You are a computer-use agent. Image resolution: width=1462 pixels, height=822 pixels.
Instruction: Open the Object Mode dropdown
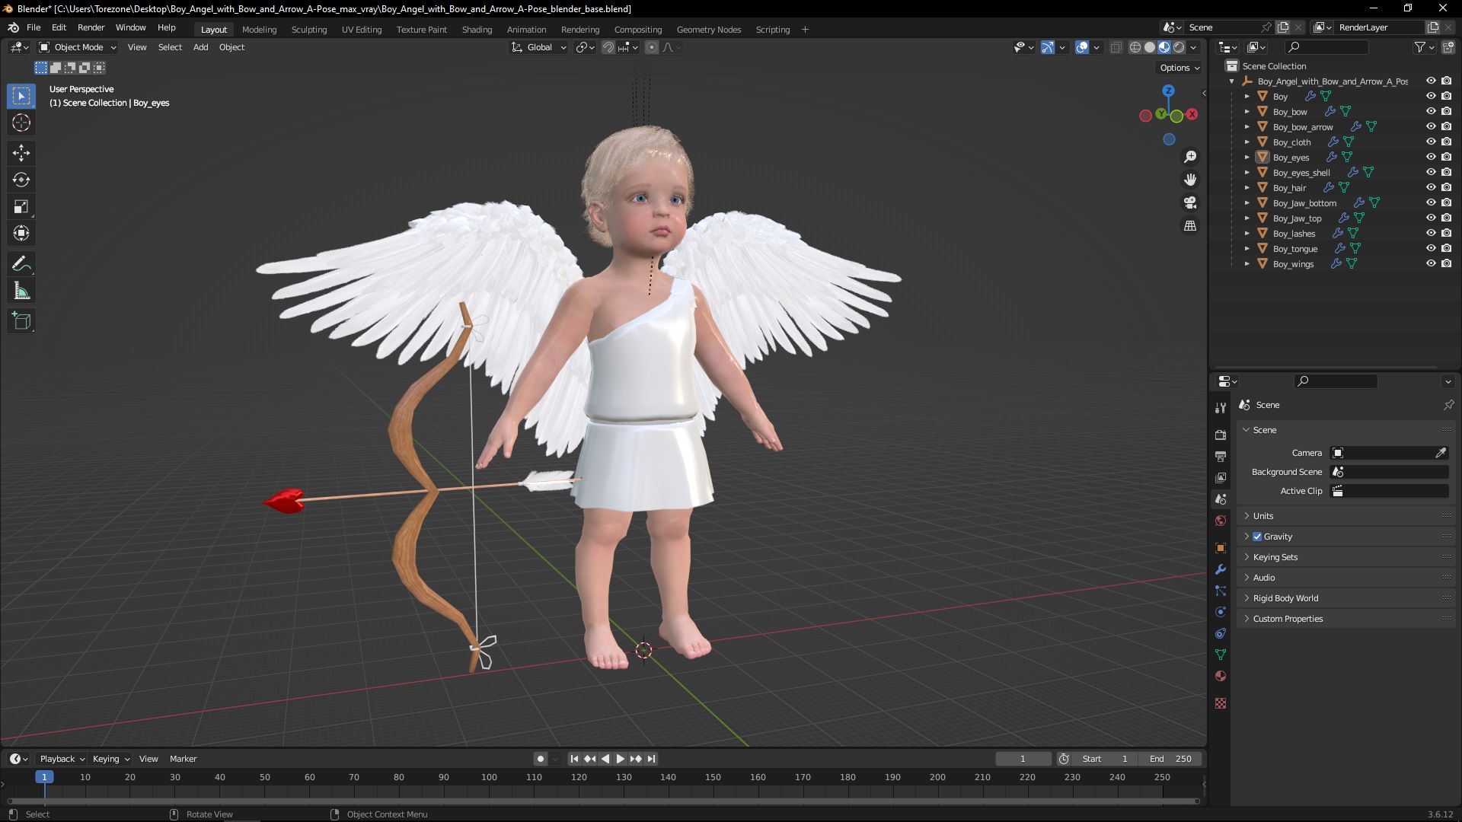[77, 47]
